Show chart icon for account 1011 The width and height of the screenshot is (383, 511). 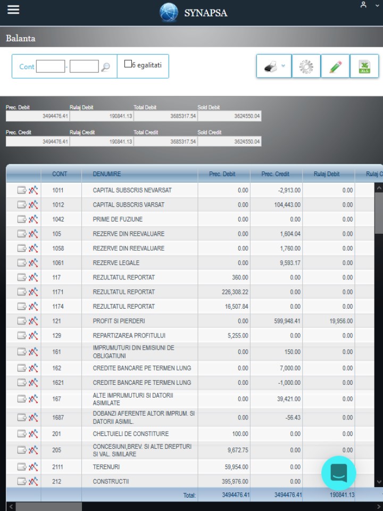tap(33, 190)
